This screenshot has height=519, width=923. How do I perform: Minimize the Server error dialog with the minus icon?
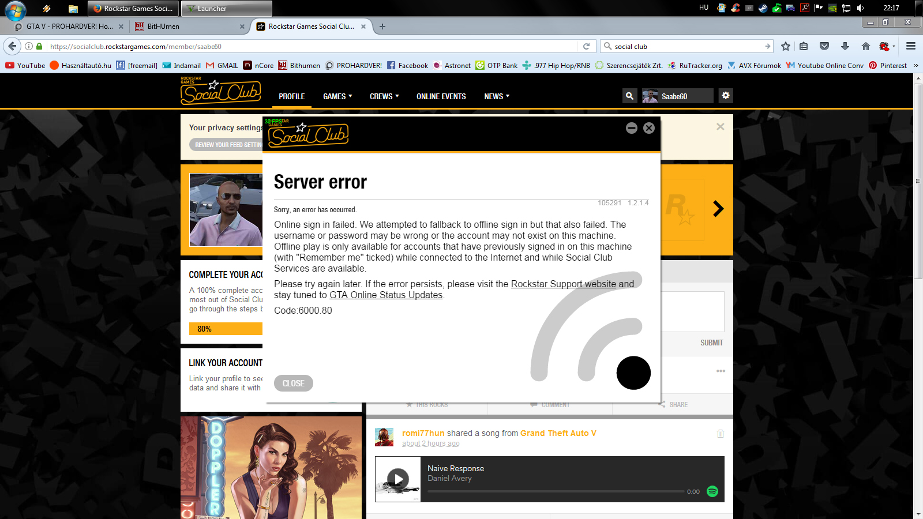click(x=632, y=128)
